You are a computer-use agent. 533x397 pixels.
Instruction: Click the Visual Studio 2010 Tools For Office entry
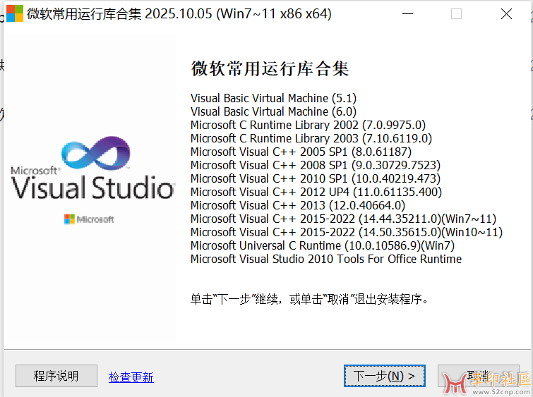click(x=325, y=259)
